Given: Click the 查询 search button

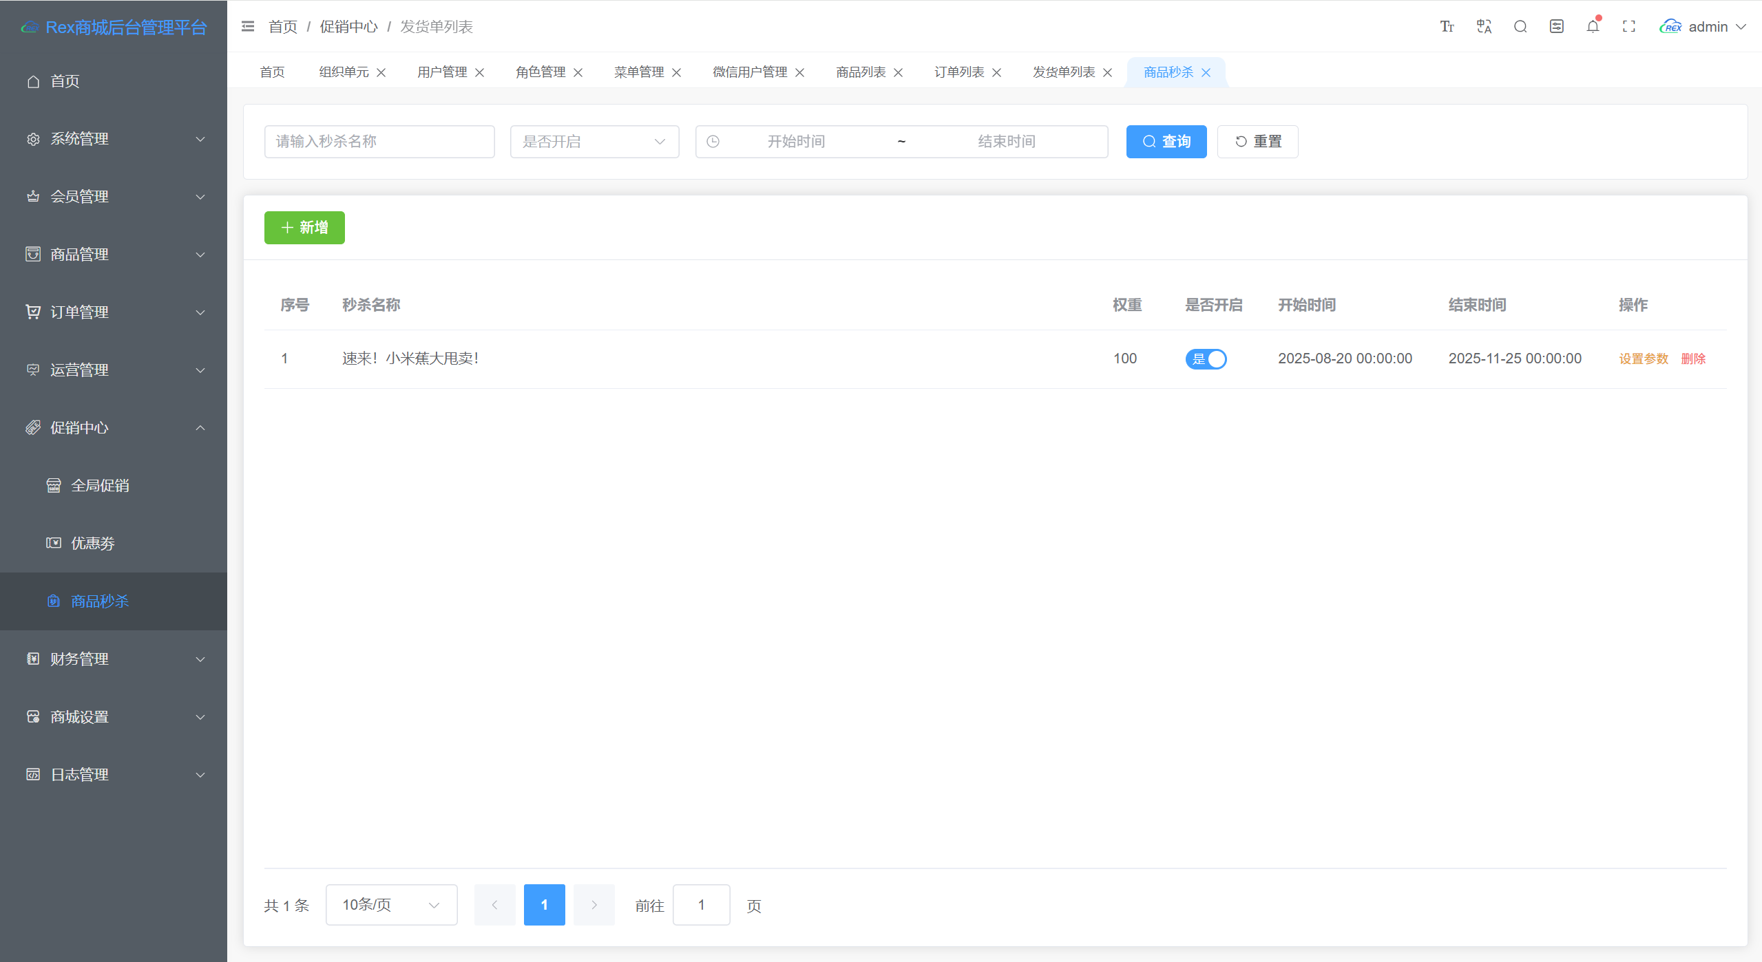Looking at the screenshot, I should [x=1166, y=141].
